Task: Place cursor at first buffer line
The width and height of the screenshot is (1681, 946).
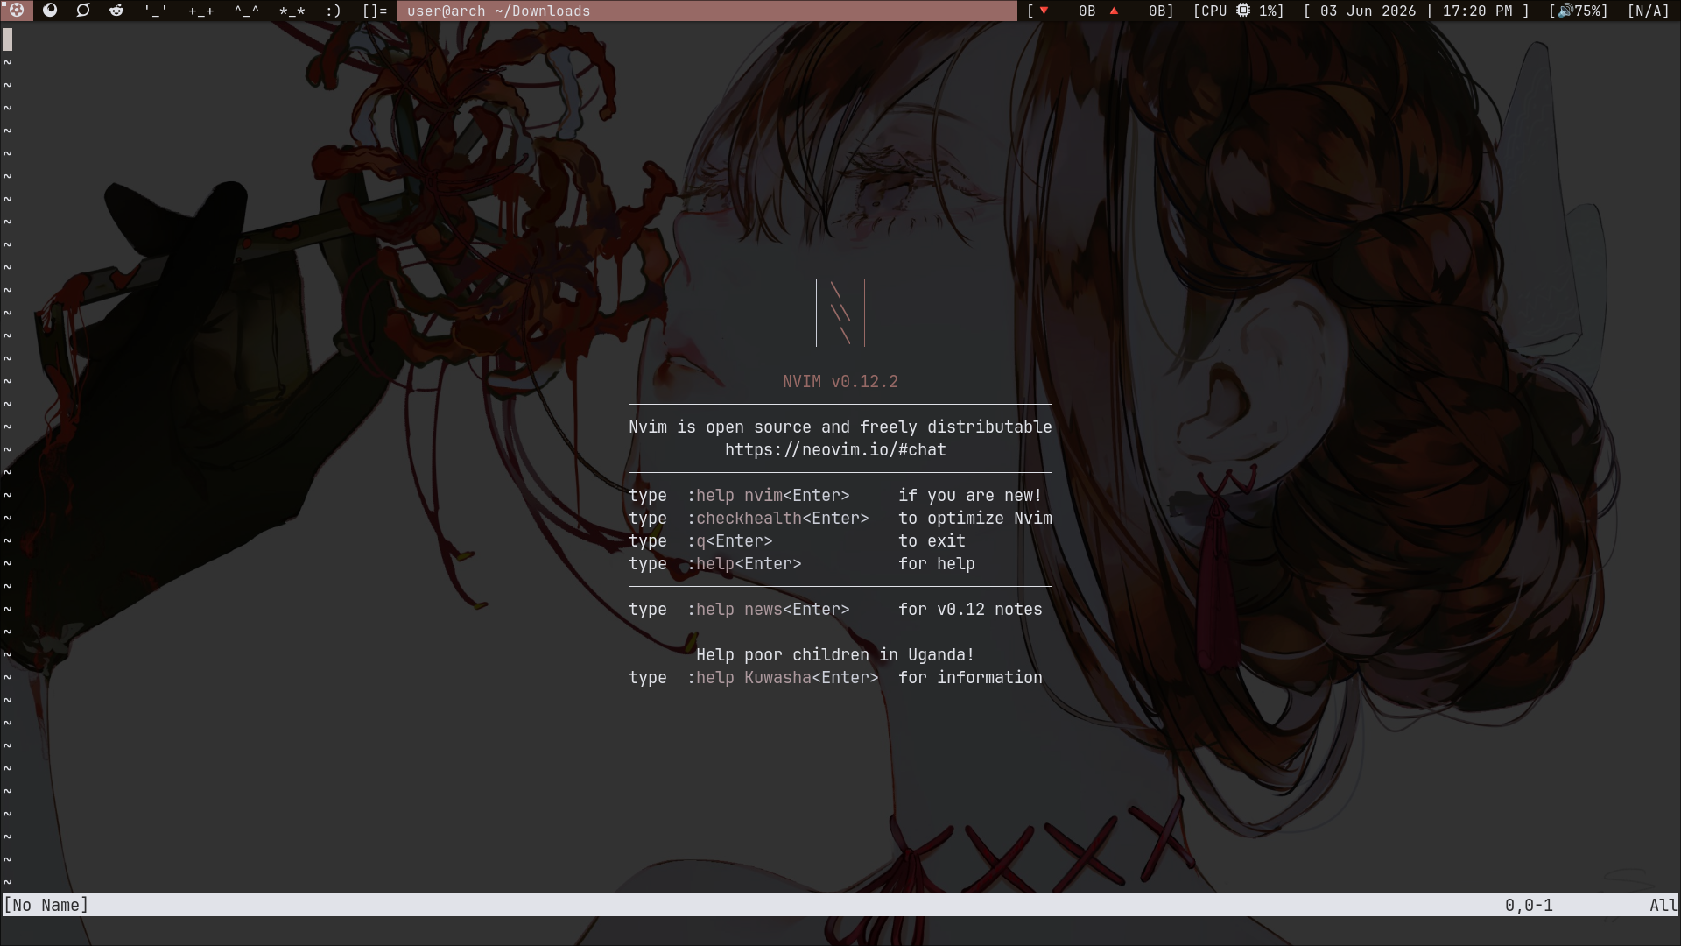Action: (x=840, y=39)
